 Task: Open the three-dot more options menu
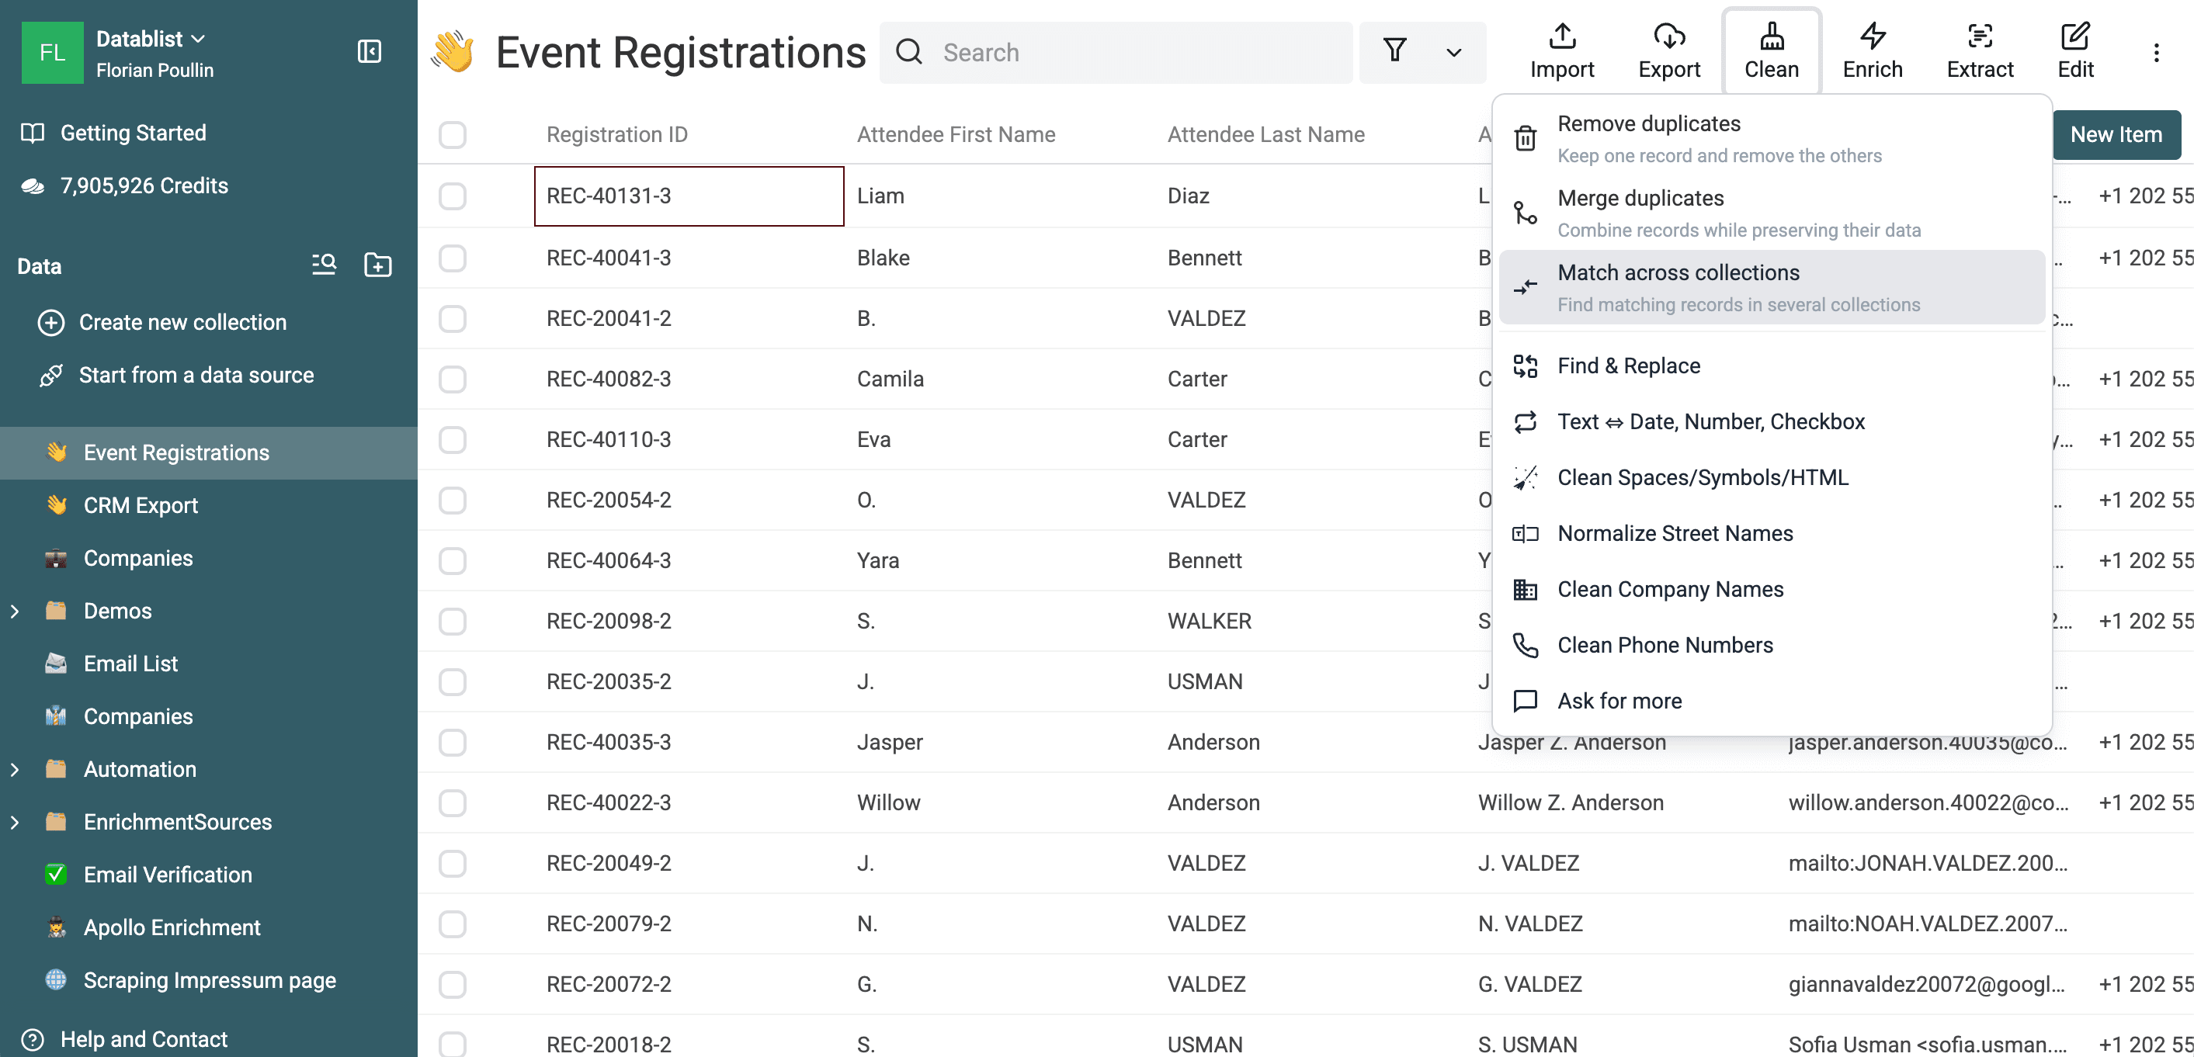(2156, 53)
